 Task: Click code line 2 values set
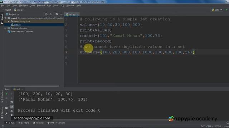click(x=111, y=25)
